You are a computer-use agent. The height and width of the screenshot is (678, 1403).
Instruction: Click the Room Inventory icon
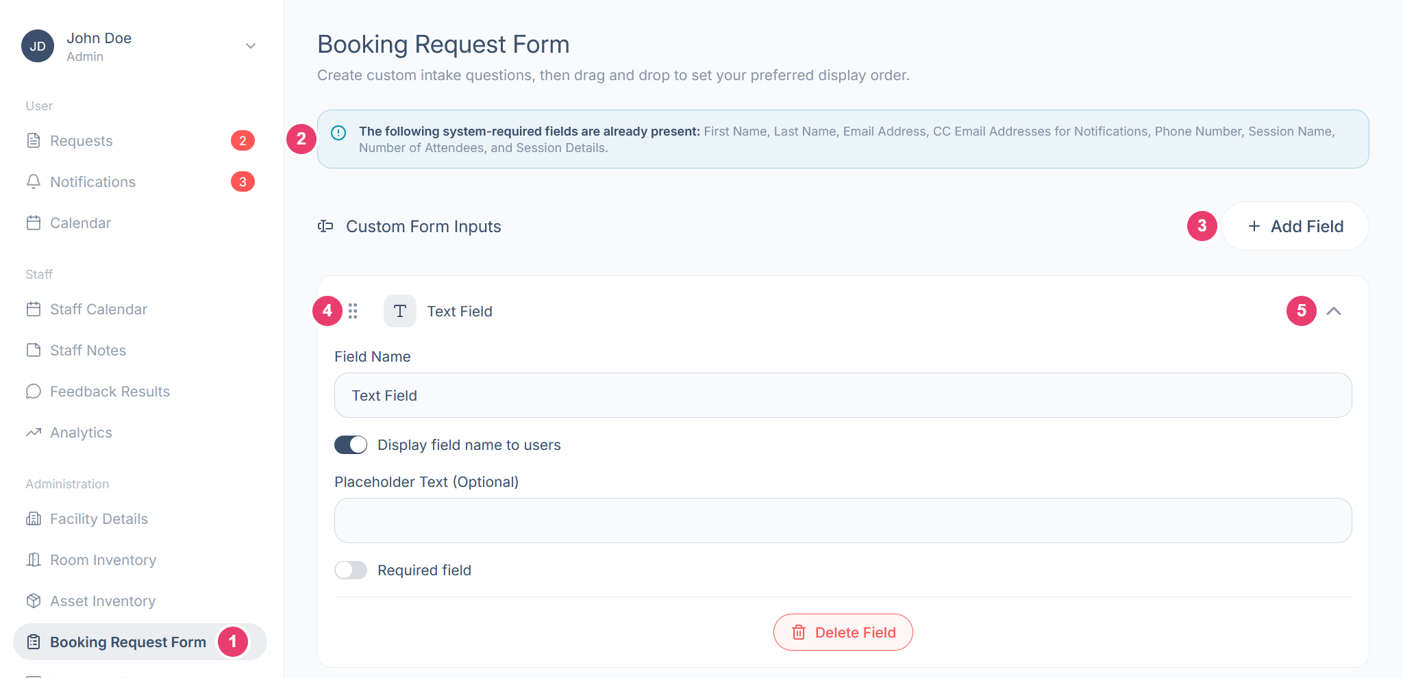coord(34,560)
